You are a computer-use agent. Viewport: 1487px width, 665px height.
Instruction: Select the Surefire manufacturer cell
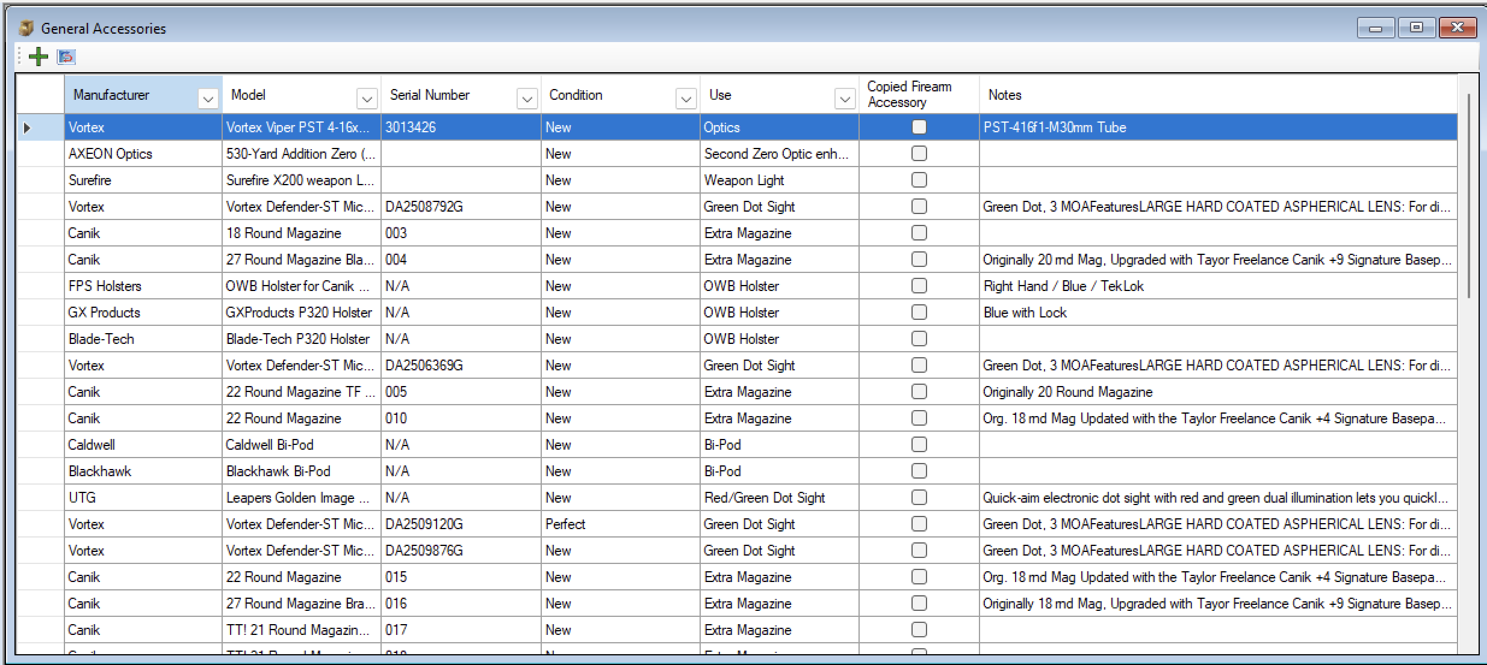click(143, 180)
